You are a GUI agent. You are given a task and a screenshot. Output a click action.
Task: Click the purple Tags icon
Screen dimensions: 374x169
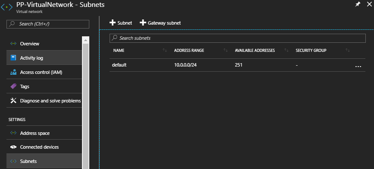13,86
